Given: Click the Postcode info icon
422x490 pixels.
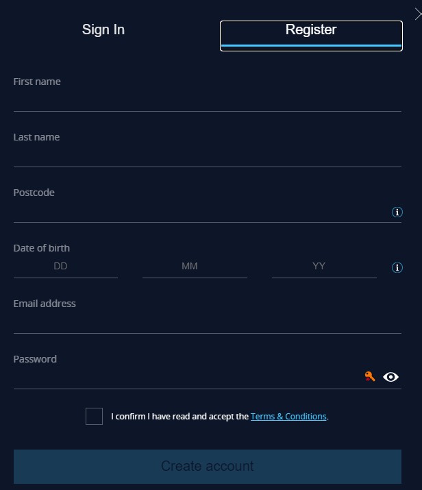Looking at the screenshot, I should pos(397,212).
